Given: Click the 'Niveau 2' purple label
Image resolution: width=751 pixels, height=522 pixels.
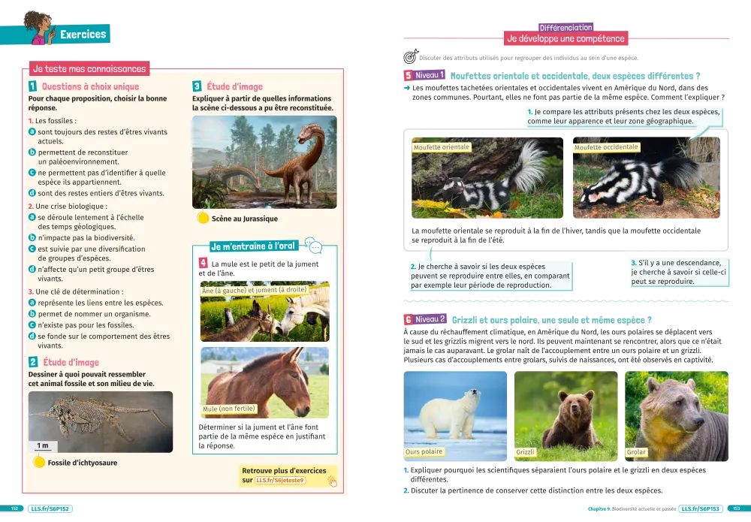Looking at the screenshot, I should (430, 319).
